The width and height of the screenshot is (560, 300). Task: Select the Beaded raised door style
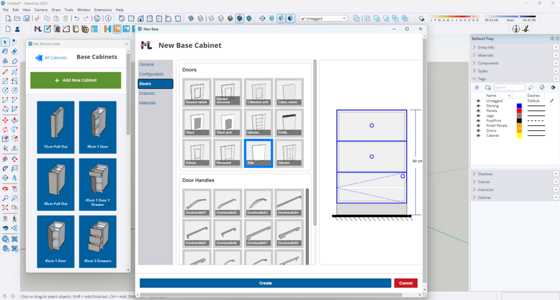click(x=197, y=92)
